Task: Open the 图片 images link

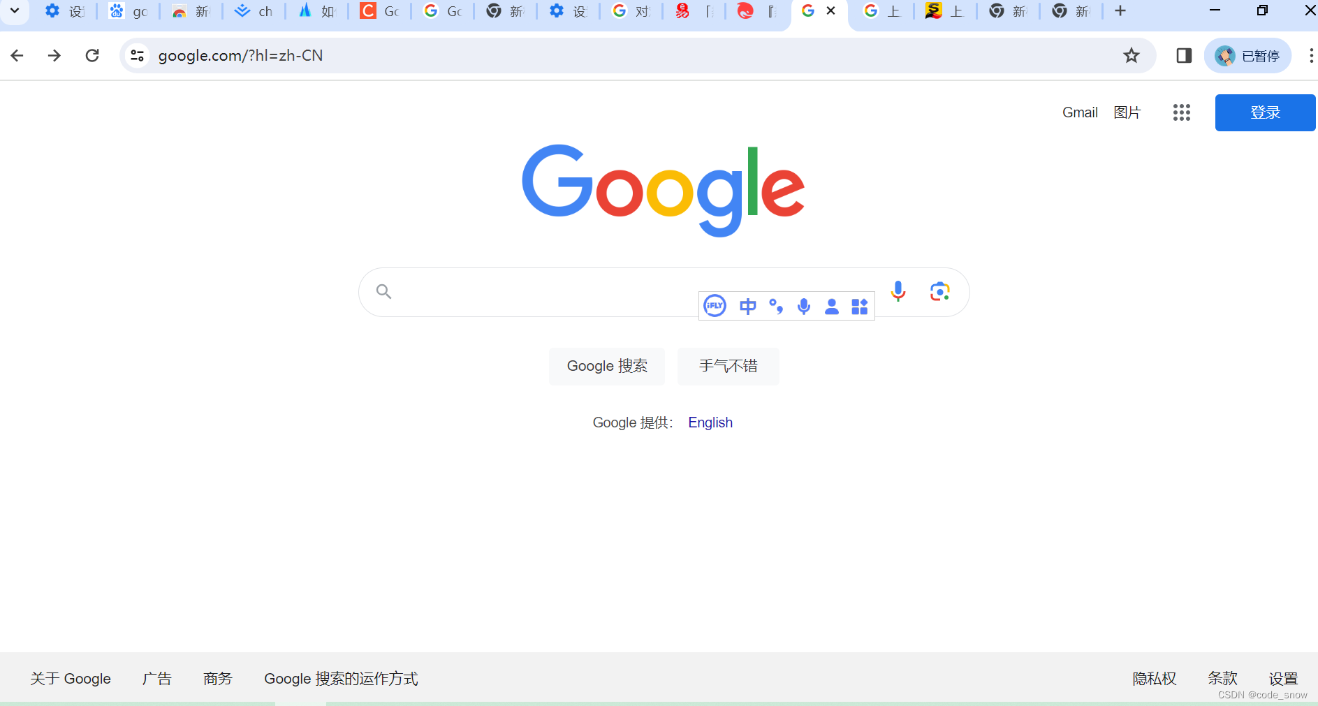Action: (1127, 112)
